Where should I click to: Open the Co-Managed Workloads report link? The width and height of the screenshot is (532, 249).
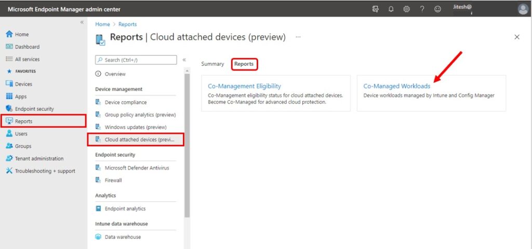pyautogui.click(x=396, y=86)
